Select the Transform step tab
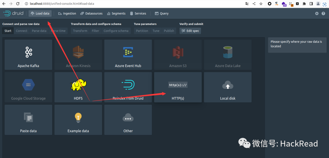Viewport: 329px width, 158px height. pyautogui.click(x=80, y=31)
